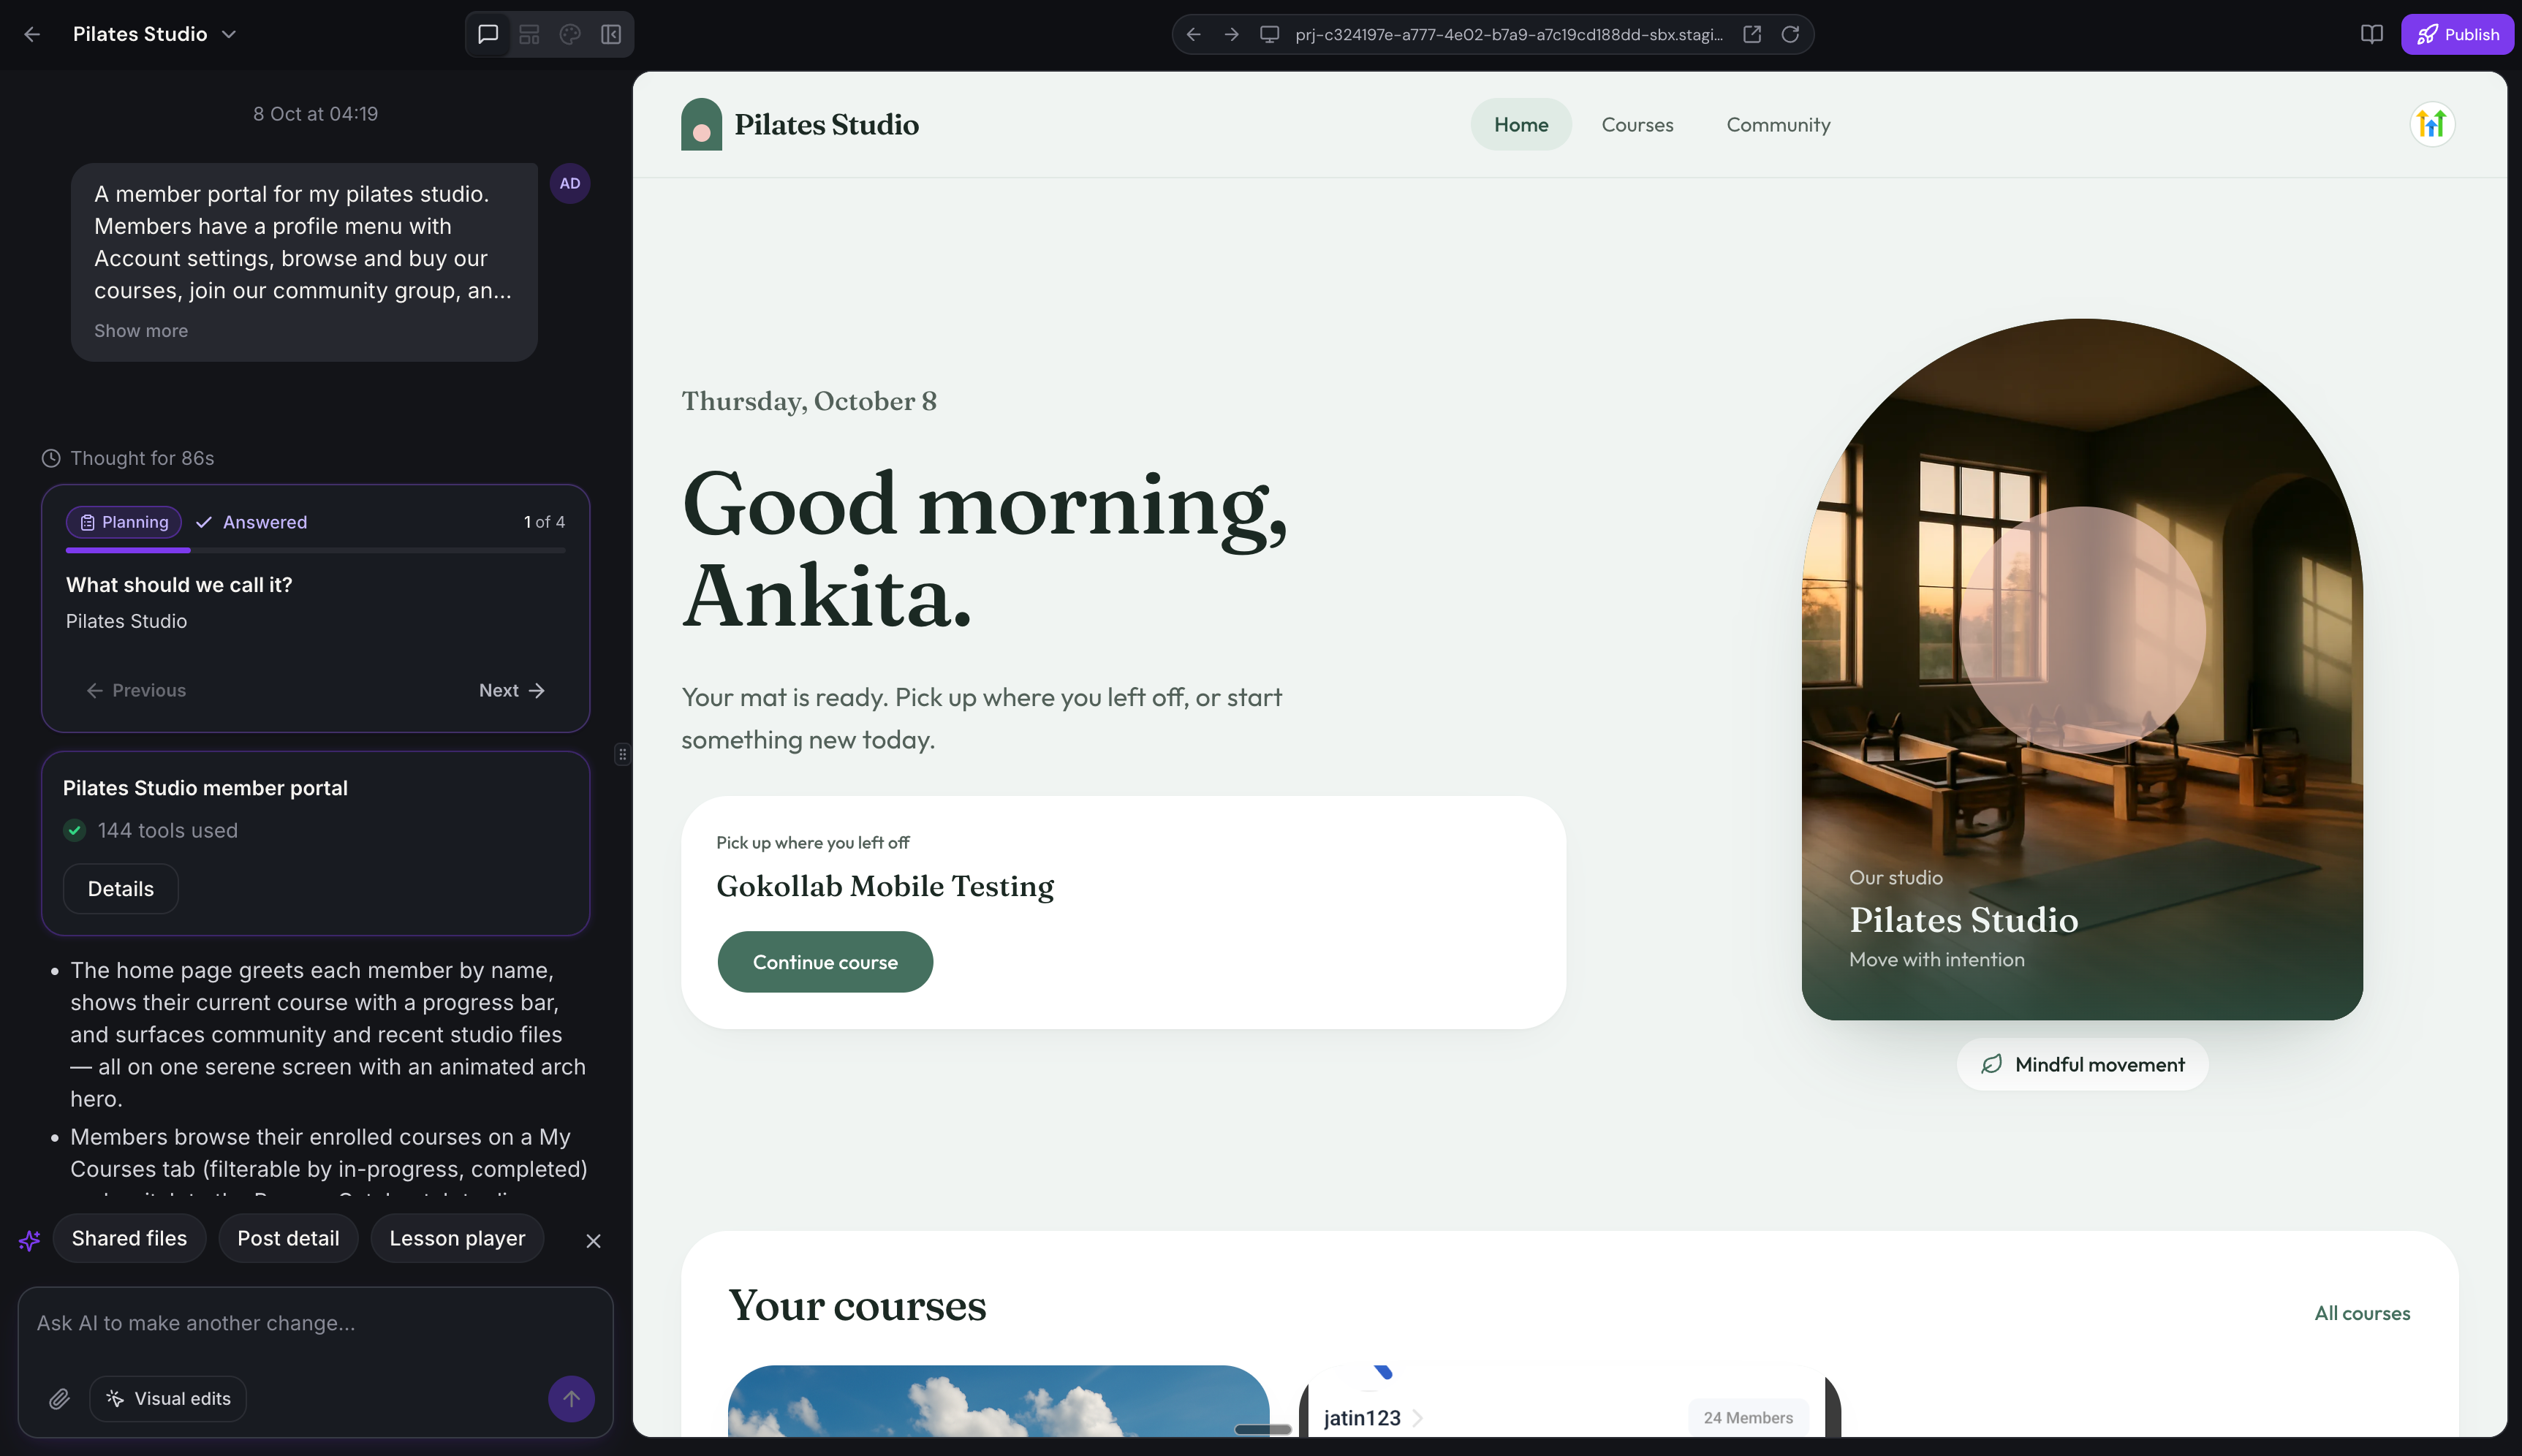Click the send arrow button

(571, 1399)
